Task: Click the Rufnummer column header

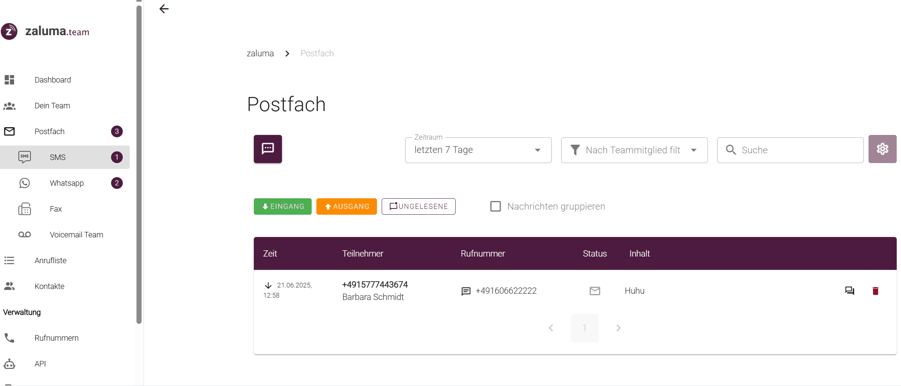Action: [483, 254]
